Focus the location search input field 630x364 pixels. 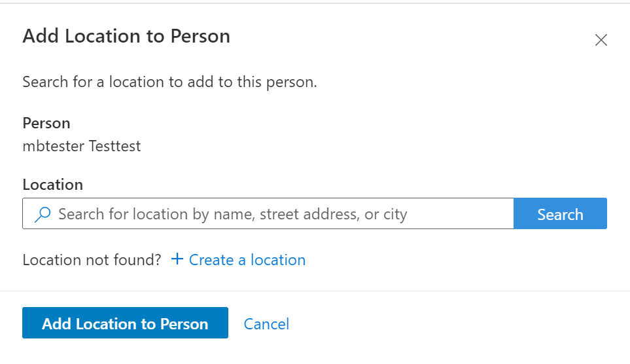pyautogui.click(x=268, y=213)
